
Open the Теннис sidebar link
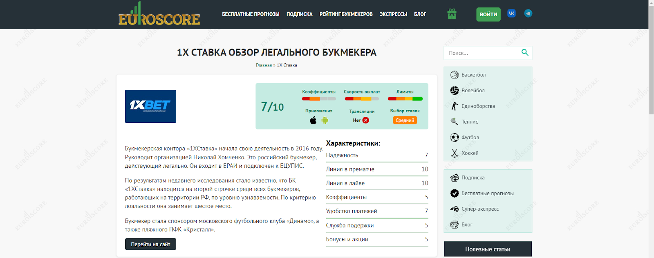coord(470,122)
